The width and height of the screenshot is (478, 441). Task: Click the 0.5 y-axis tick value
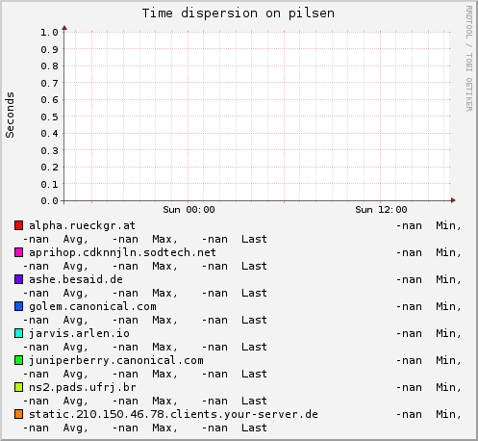(x=49, y=117)
